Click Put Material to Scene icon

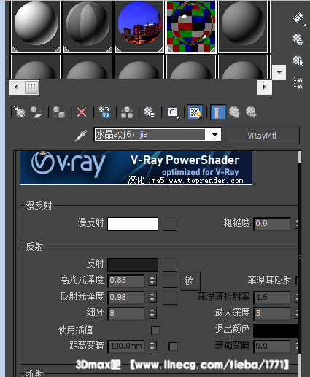[x=36, y=112]
